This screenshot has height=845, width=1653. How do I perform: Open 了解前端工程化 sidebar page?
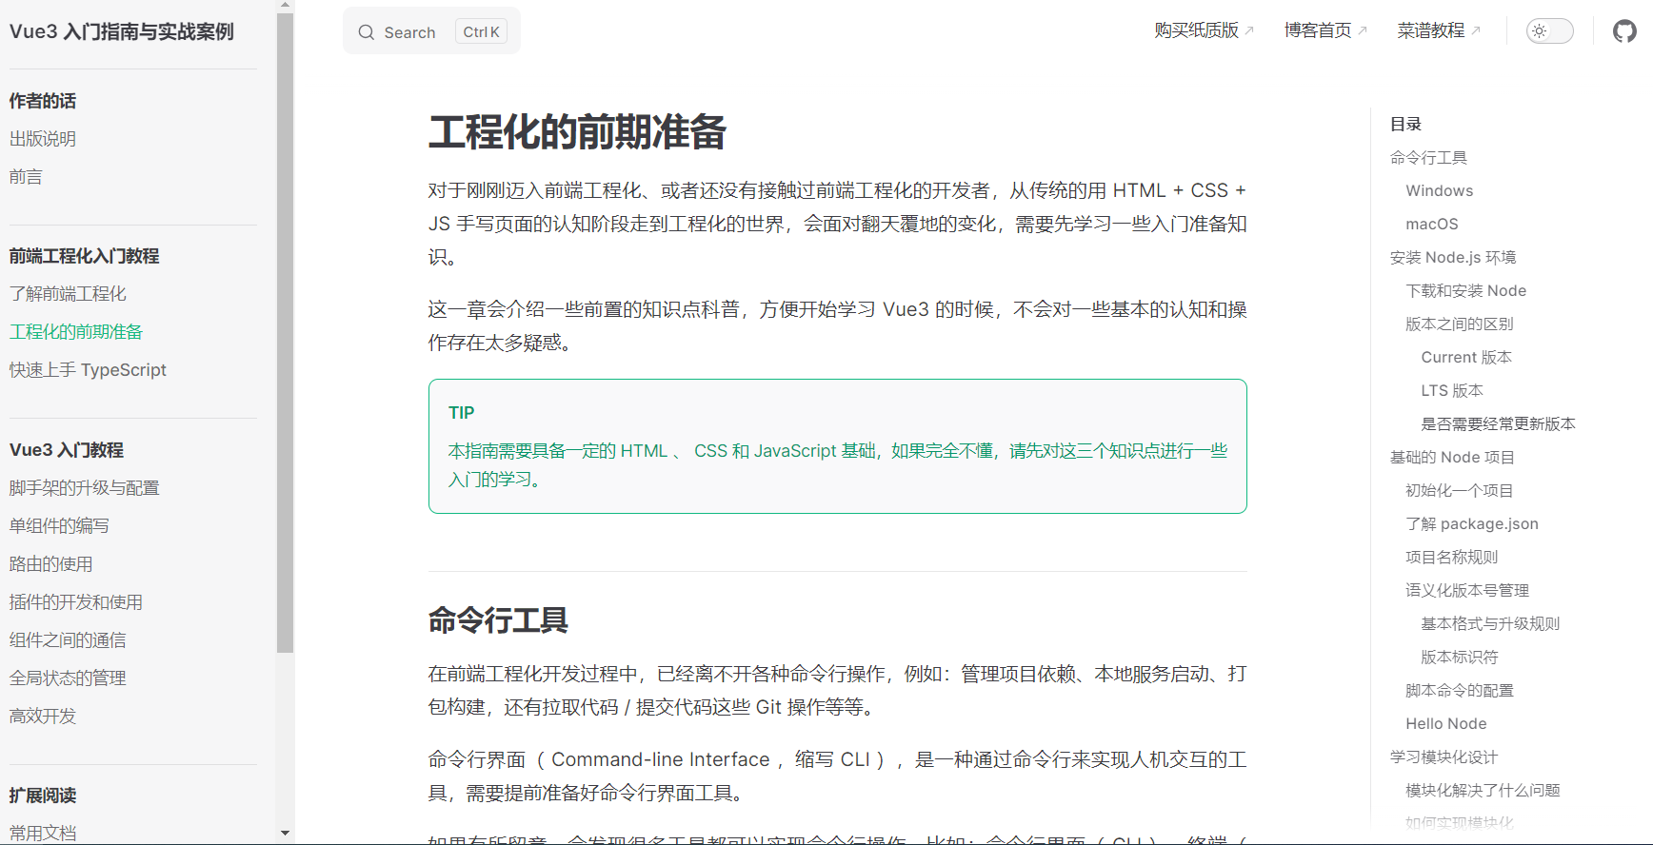click(x=68, y=294)
